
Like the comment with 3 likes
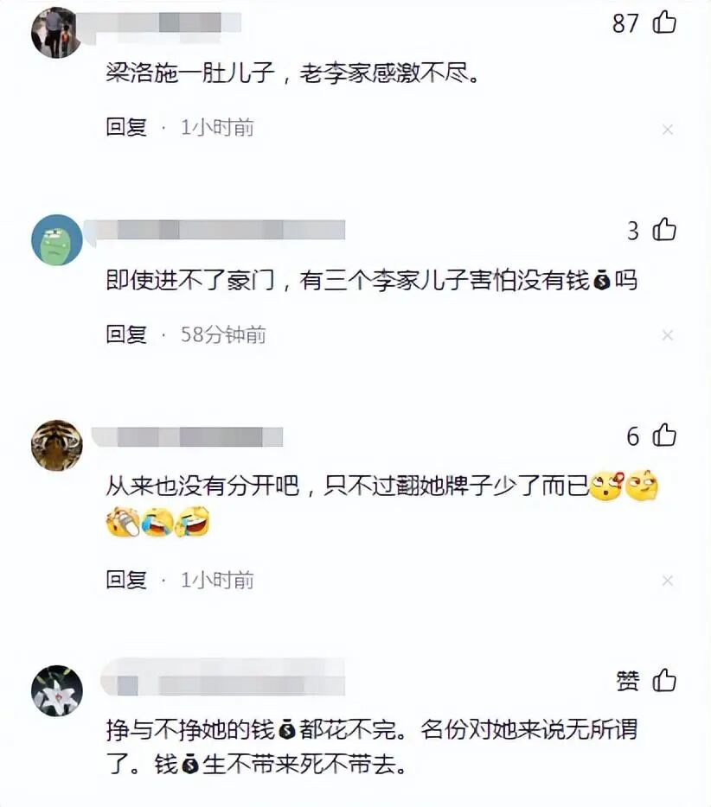[664, 230]
